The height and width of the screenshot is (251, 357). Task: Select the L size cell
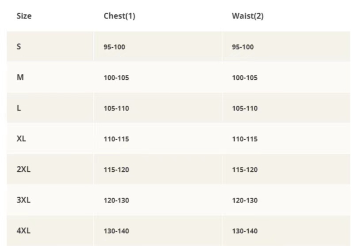click(x=19, y=108)
